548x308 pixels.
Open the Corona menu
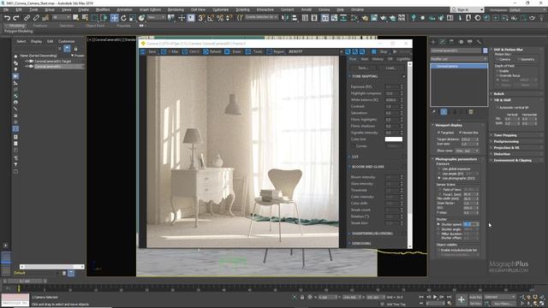[x=324, y=9]
